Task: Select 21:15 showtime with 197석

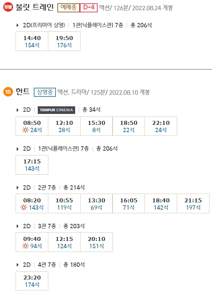Action: pos(193,203)
